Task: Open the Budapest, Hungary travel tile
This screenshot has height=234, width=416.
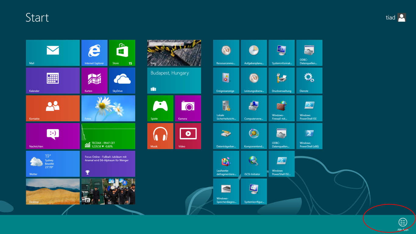Action: [174, 80]
